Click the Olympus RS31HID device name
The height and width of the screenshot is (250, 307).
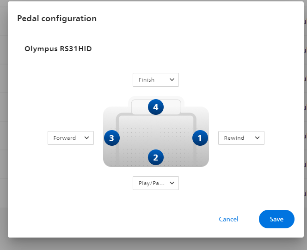[x=58, y=48]
